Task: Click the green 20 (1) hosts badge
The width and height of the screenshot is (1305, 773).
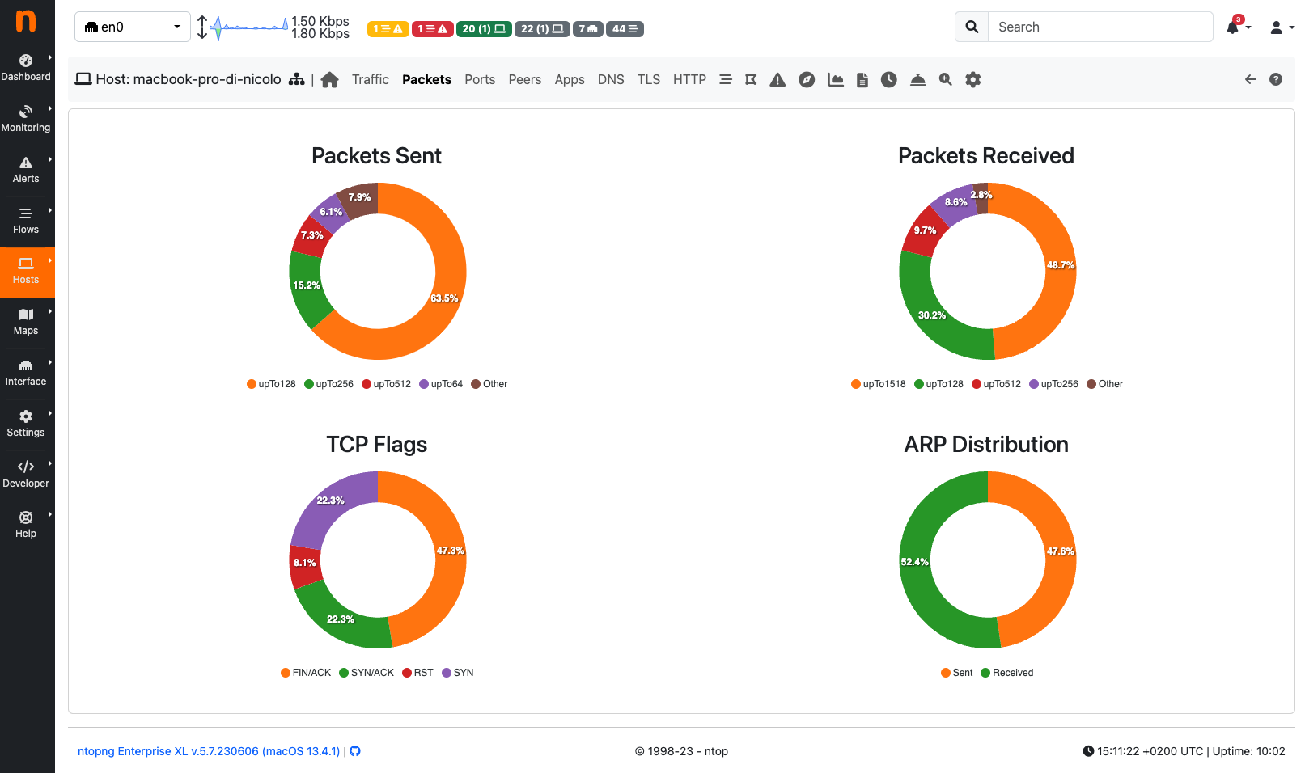Action: pyautogui.click(x=484, y=29)
